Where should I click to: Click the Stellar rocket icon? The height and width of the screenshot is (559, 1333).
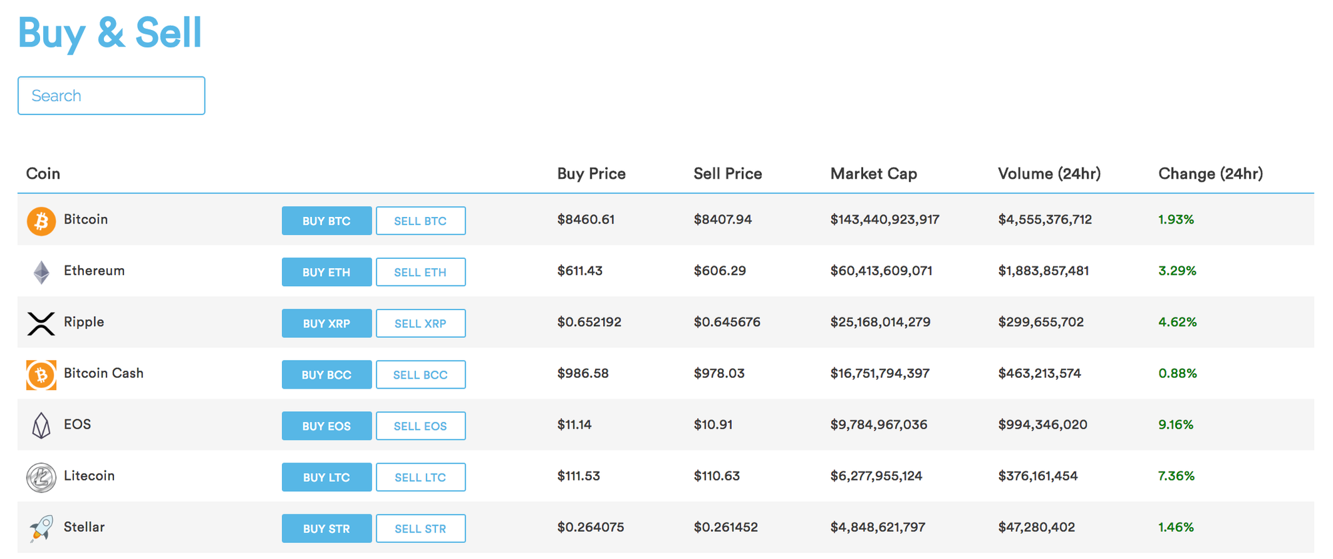click(x=41, y=528)
